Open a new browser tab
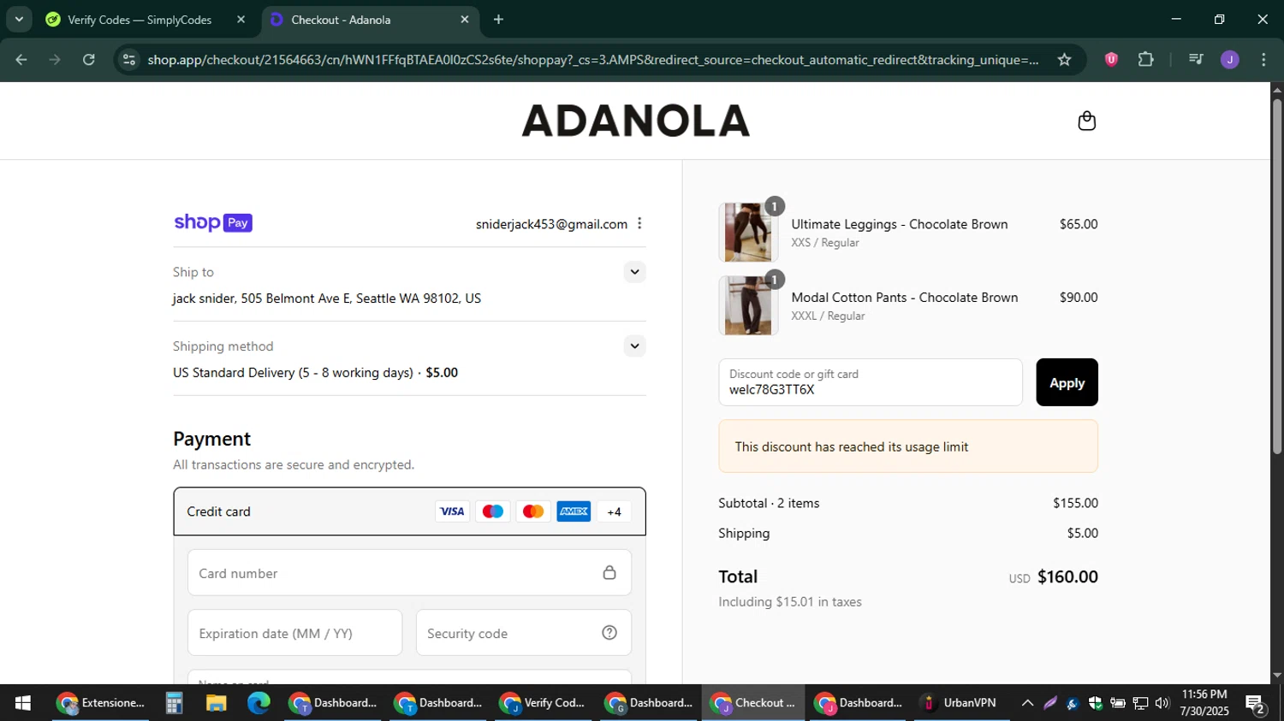Image resolution: width=1284 pixels, height=721 pixels. point(498,19)
